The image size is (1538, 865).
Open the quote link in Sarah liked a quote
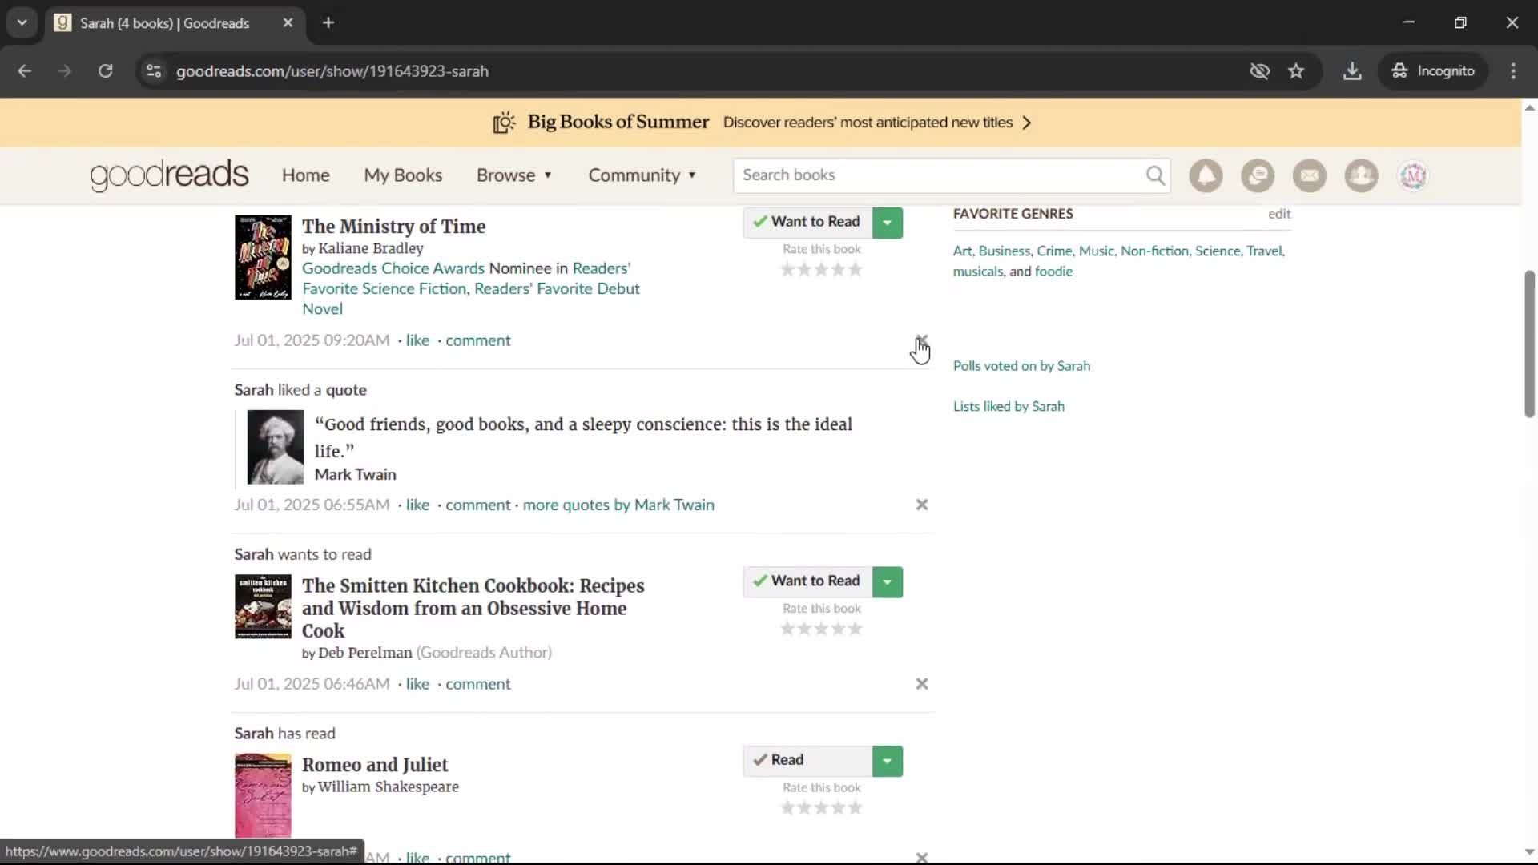(x=346, y=390)
